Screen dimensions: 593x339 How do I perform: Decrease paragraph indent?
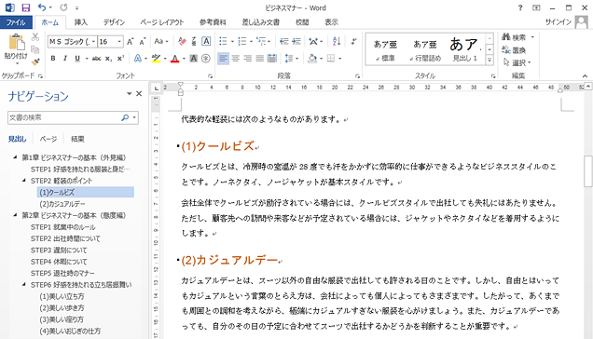(x=284, y=41)
